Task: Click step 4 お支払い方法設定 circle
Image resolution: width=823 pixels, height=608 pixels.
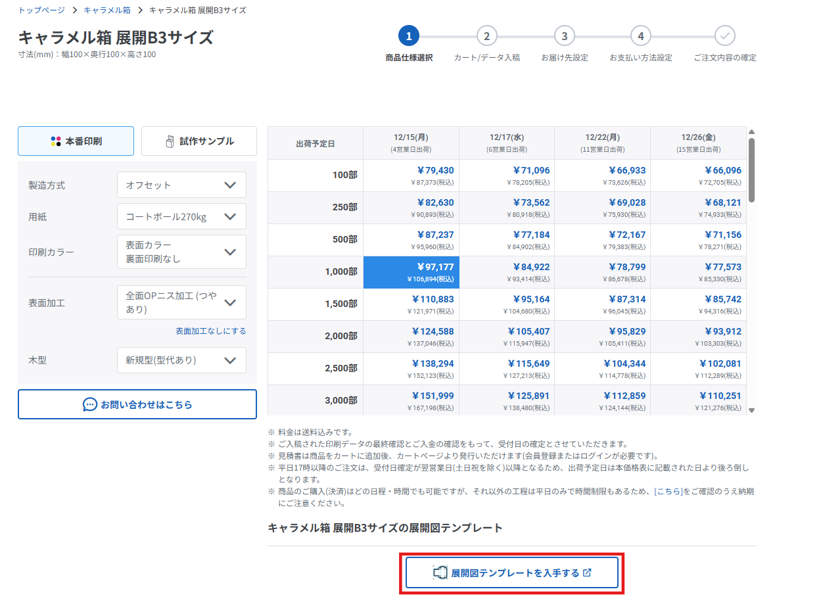Action: (x=641, y=35)
